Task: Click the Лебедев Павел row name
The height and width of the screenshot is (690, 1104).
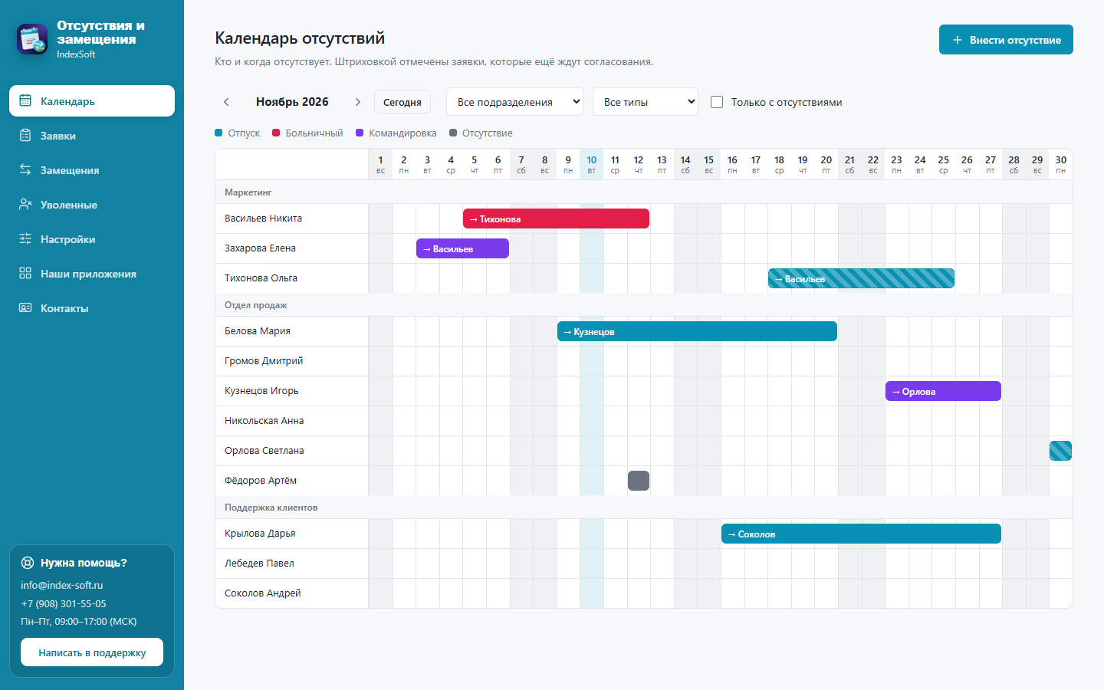Action: coord(259,563)
